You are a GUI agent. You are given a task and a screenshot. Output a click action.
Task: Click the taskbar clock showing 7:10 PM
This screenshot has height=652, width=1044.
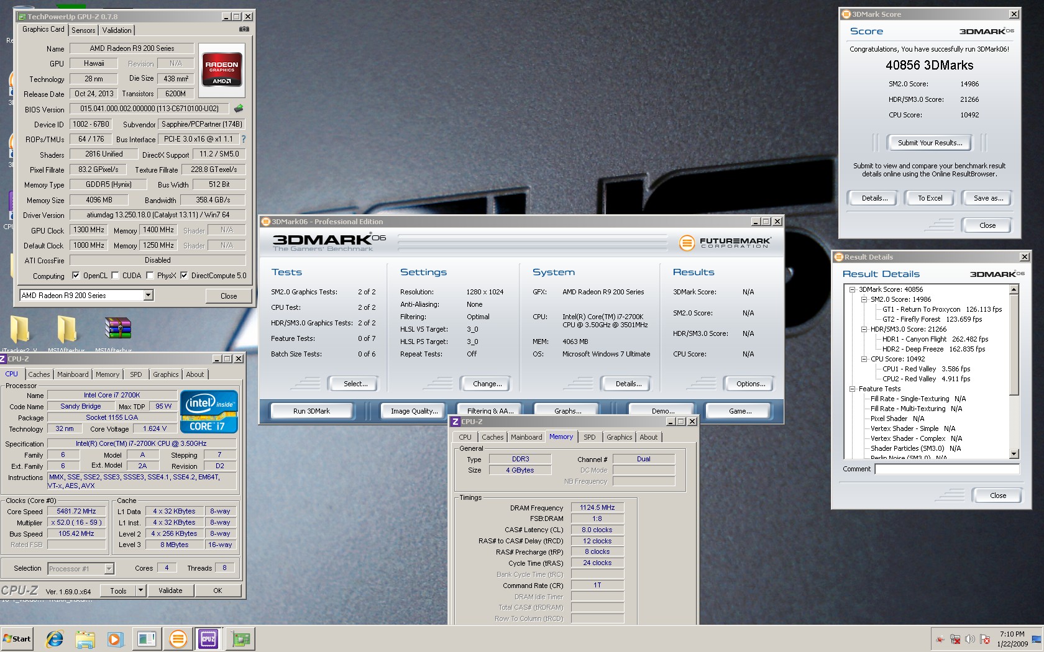1012,639
